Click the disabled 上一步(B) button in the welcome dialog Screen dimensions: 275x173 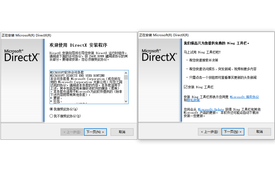(x=72, y=132)
